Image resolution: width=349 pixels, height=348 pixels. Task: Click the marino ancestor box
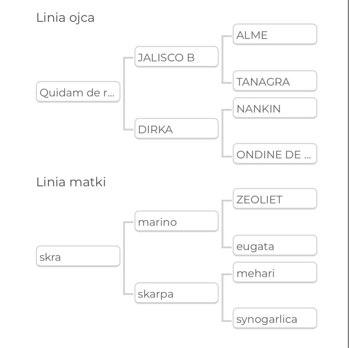[176, 222]
